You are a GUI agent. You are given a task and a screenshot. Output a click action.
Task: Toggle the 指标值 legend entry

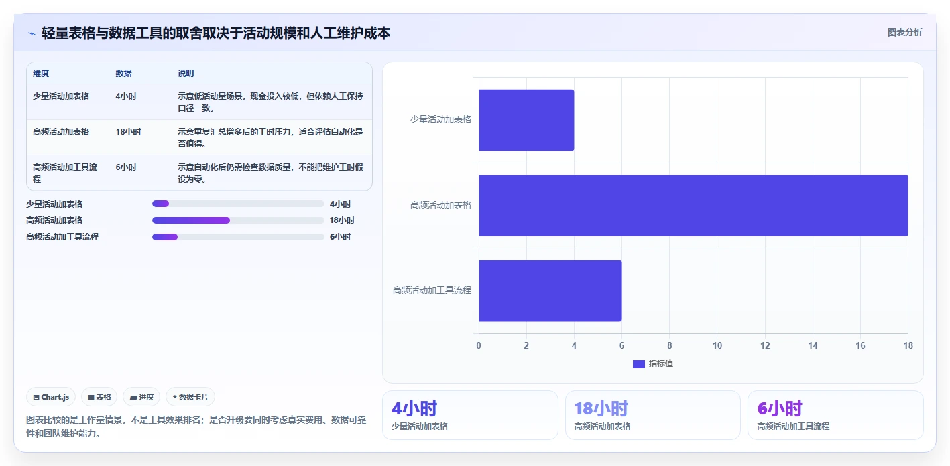tap(653, 364)
